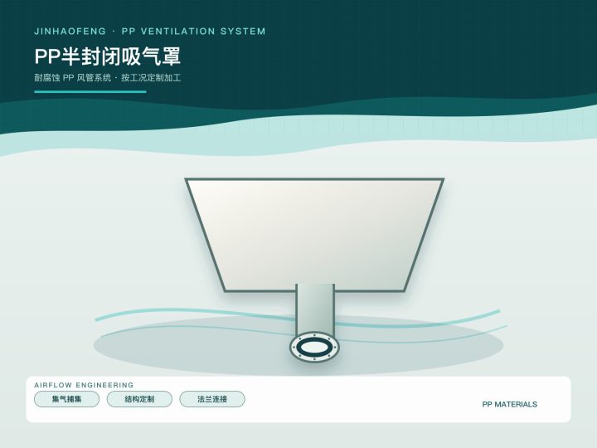Image resolution: width=597 pixels, height=448 pixels.
Task: Click the 集气捕集 pill tag
Action: point(66,399)
